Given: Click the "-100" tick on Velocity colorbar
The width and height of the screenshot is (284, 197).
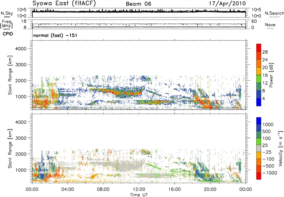Looking at the screenshot, I should [x=268, y=159].
